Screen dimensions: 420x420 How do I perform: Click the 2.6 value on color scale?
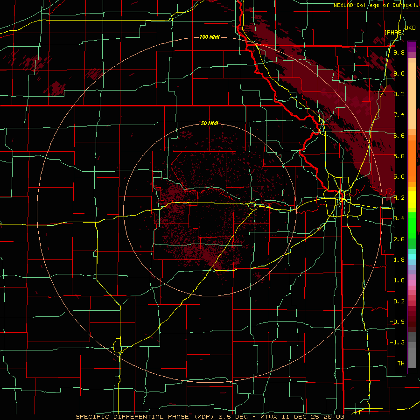[x=399, y=239]
